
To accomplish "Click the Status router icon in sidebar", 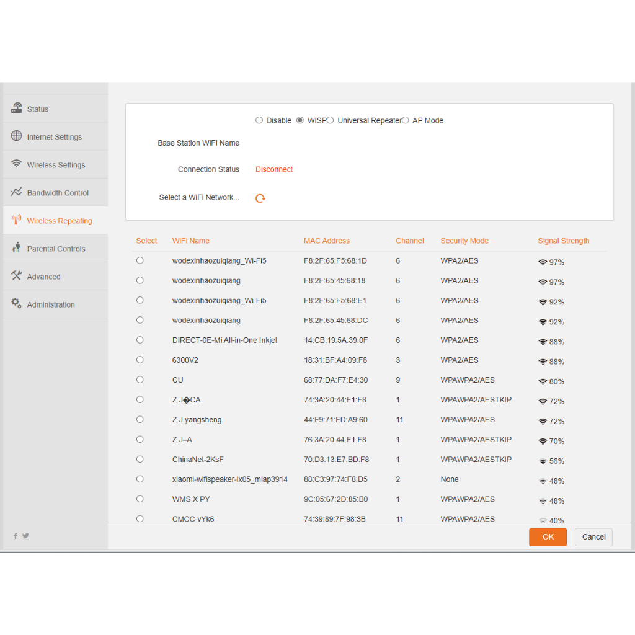I will pyautogui.click(x=17, y=108).
